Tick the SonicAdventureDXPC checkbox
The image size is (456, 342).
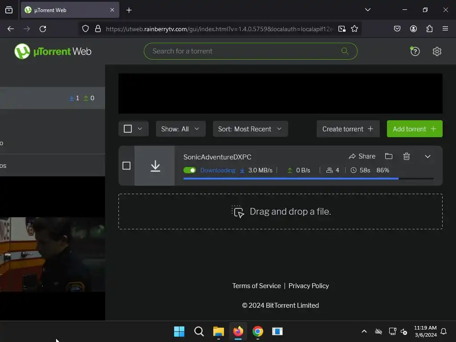pyautogui.click(x=126, y=166)
